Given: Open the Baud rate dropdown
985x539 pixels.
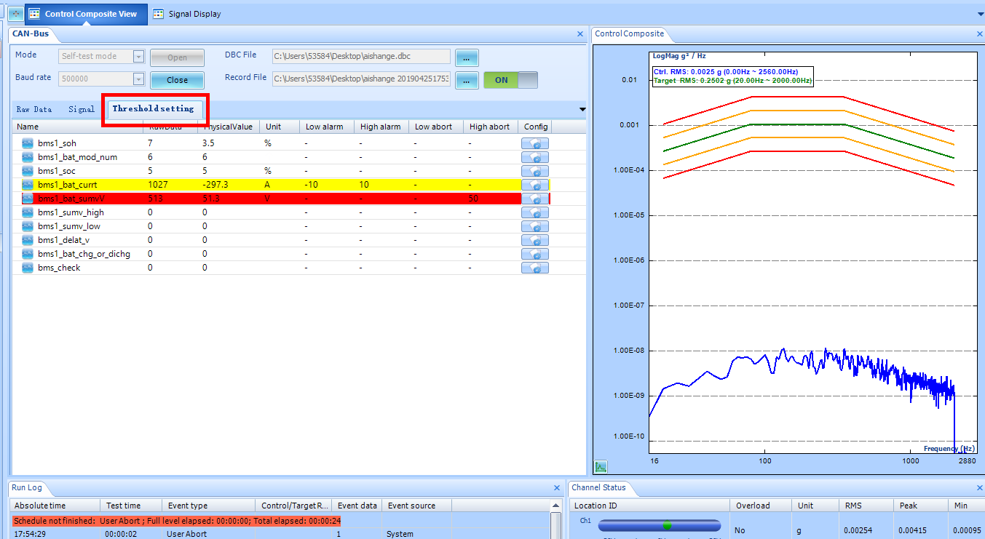Looking at the screenshot, I should pyautogui.click(x=138, y=79).
